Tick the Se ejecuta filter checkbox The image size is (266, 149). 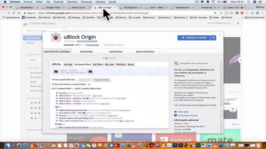pyautogui.click(x=28, y=73)
